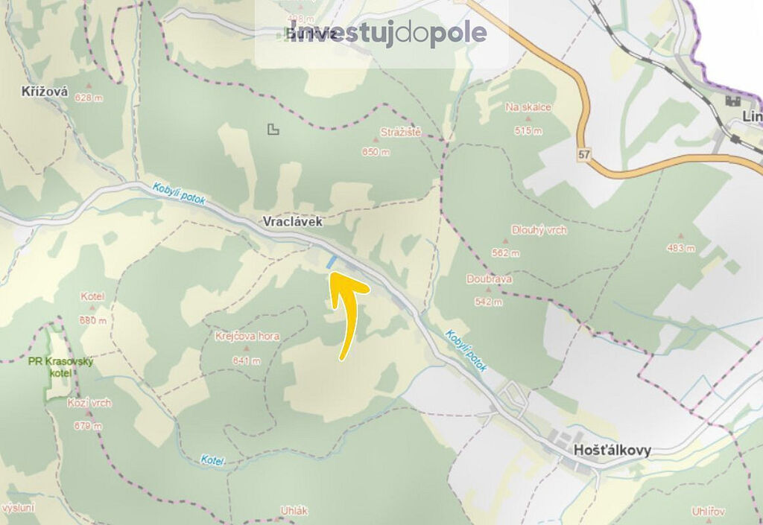763x525 pixels.
Task: Click the road 57 shield marker
Action: pyautogui.click(x=584, y=155)
